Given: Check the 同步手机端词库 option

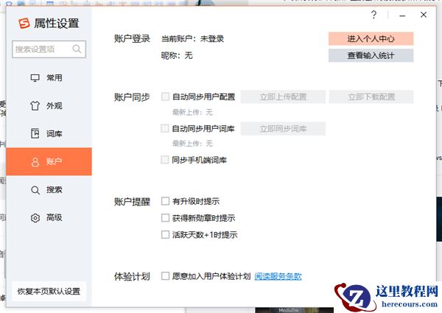Looking at the screenshot, I should pyautogui.click(x=165, y=160).
